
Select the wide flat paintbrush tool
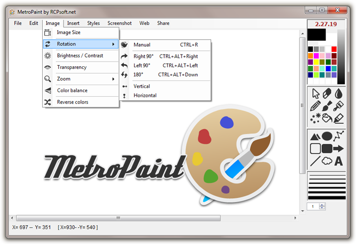click(339, 106)
